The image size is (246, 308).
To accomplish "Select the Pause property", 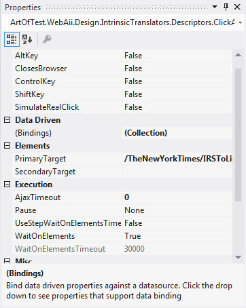I will pyautogui.click(x=67, y=210).
